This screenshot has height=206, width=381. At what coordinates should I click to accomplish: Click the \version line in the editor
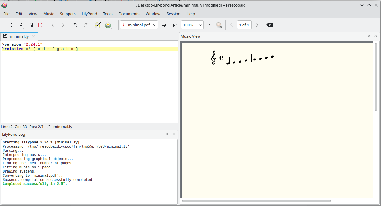point(22,44)
